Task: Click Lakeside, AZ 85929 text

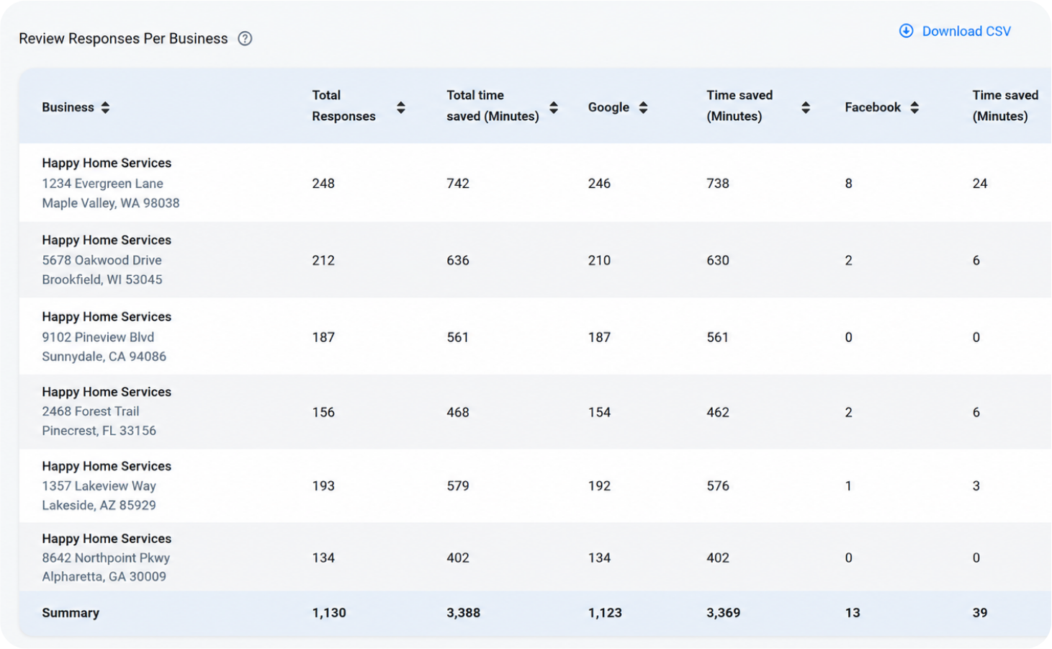Action: click(x=99, y=505)
